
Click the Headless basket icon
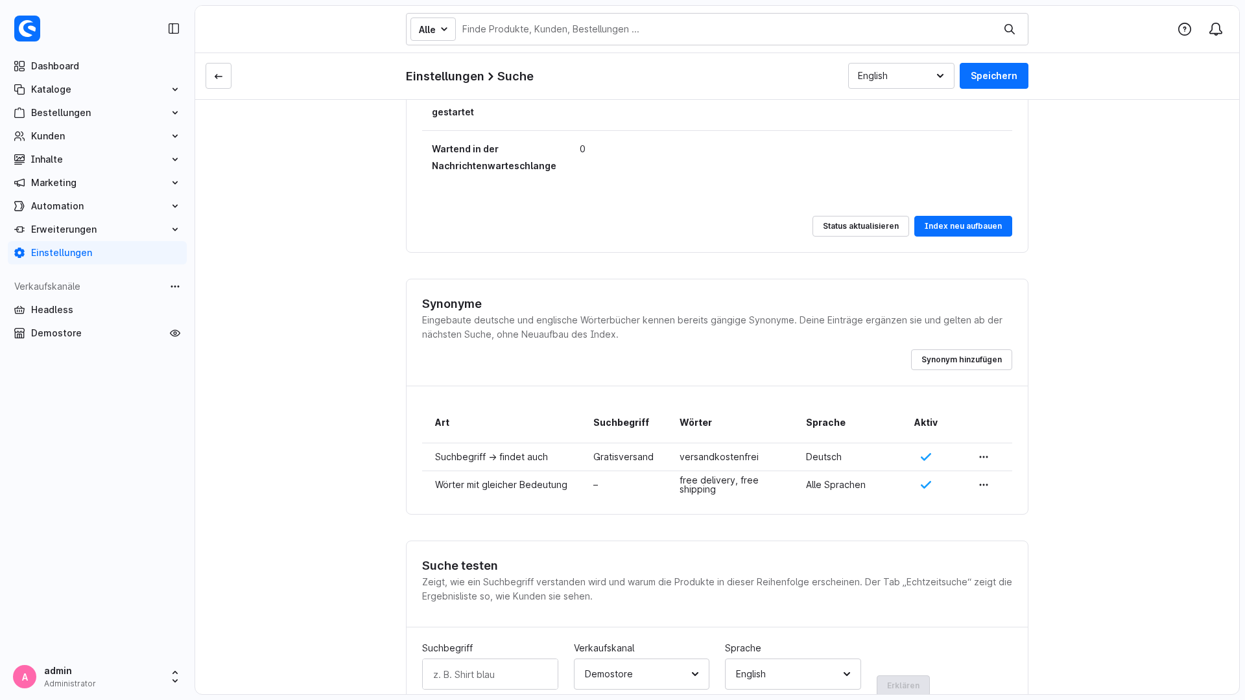click(x=19, y=310)
